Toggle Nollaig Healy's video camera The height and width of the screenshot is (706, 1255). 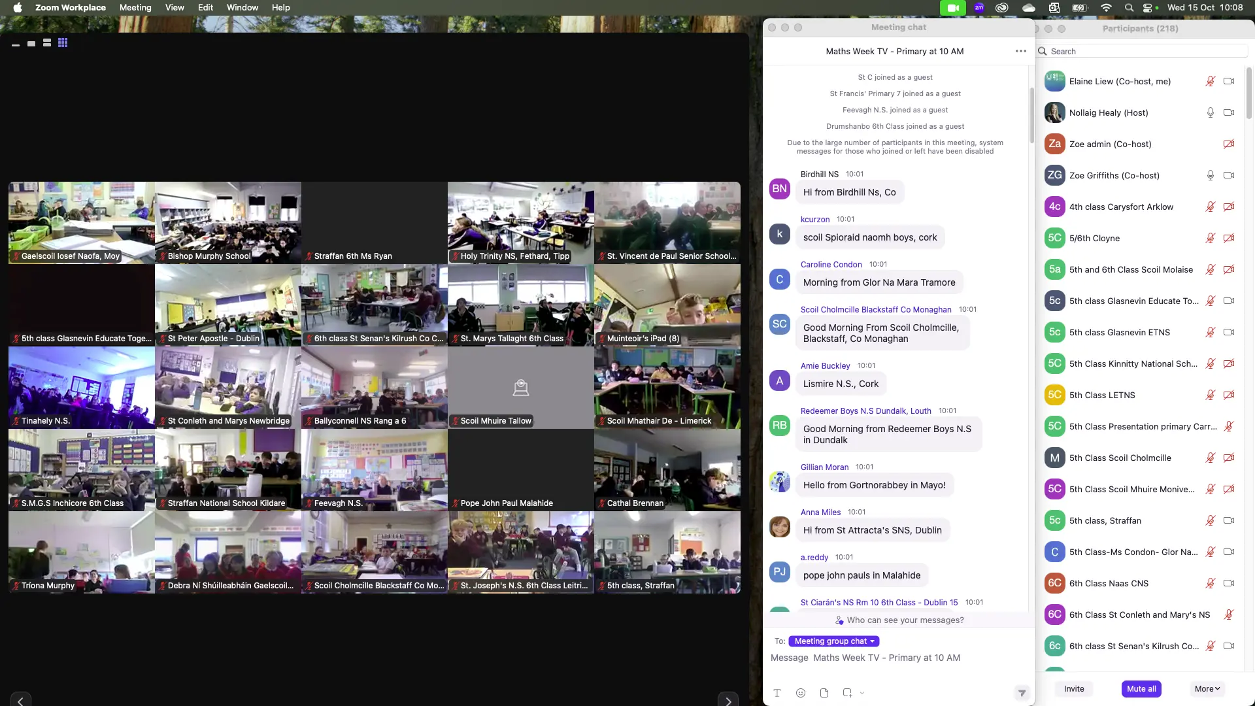click(x=1229, y=112)
